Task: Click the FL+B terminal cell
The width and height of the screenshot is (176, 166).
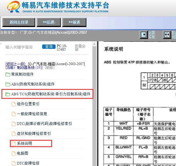Action: point(143,149)
